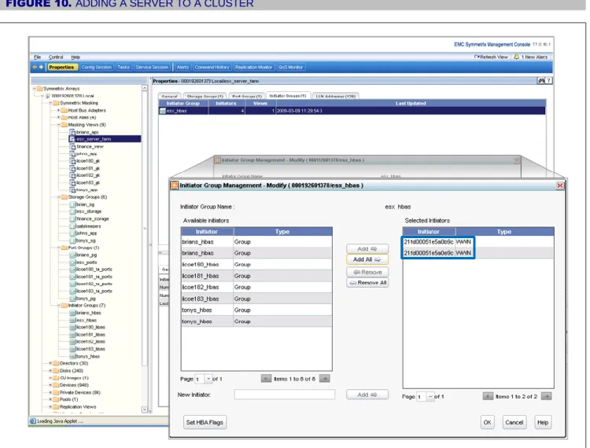Click the tree scrollbar down arrow
Viewport: 590px width, 448px height.
pyautogui.click(x=145, y=409)
